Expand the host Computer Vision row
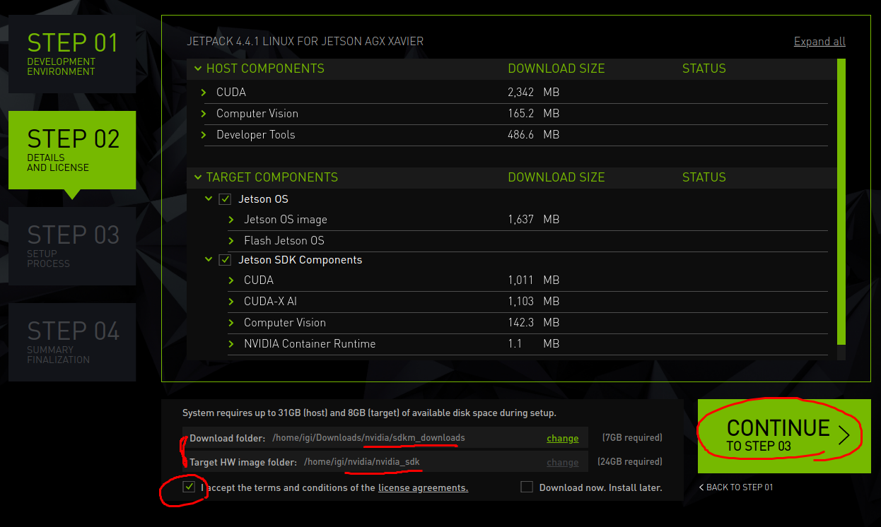This screenshot has width=881, height=527. point(204,114)
